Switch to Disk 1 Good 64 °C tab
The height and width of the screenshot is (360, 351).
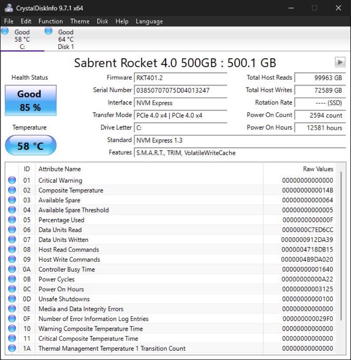pos(65,39)
